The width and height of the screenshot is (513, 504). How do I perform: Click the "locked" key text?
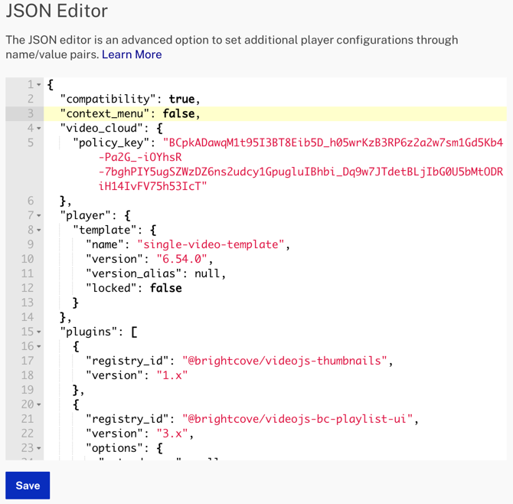tap(111, 288)
